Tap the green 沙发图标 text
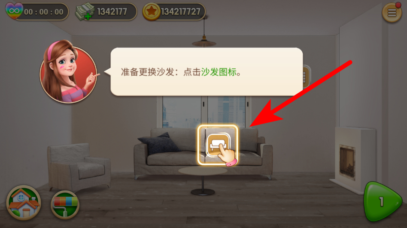 tap(219, 72)
